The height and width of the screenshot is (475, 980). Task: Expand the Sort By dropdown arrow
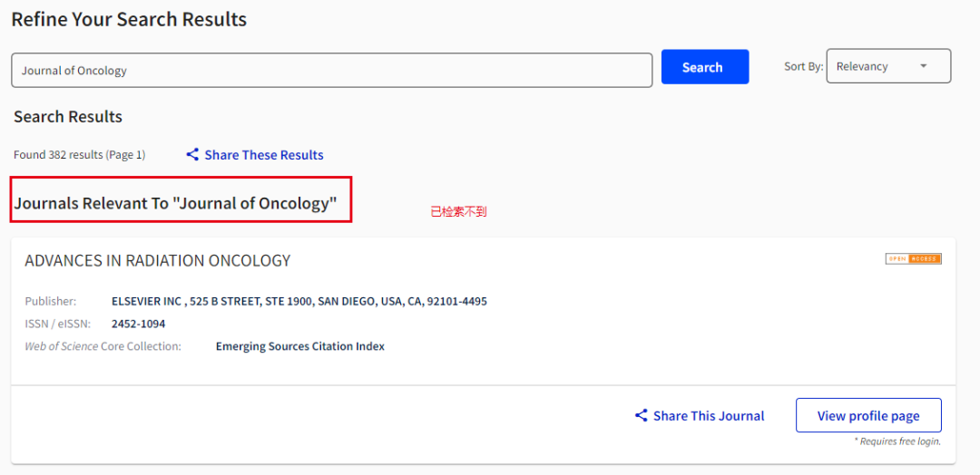tap(924, 66)
